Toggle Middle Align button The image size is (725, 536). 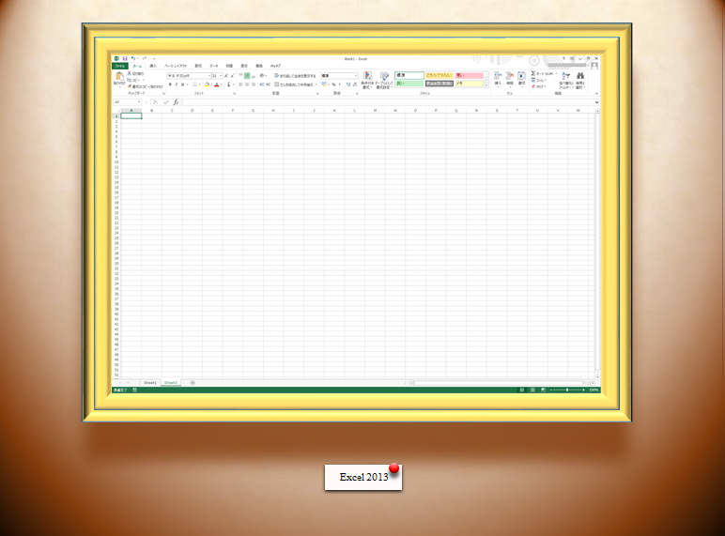coord(247,75)
